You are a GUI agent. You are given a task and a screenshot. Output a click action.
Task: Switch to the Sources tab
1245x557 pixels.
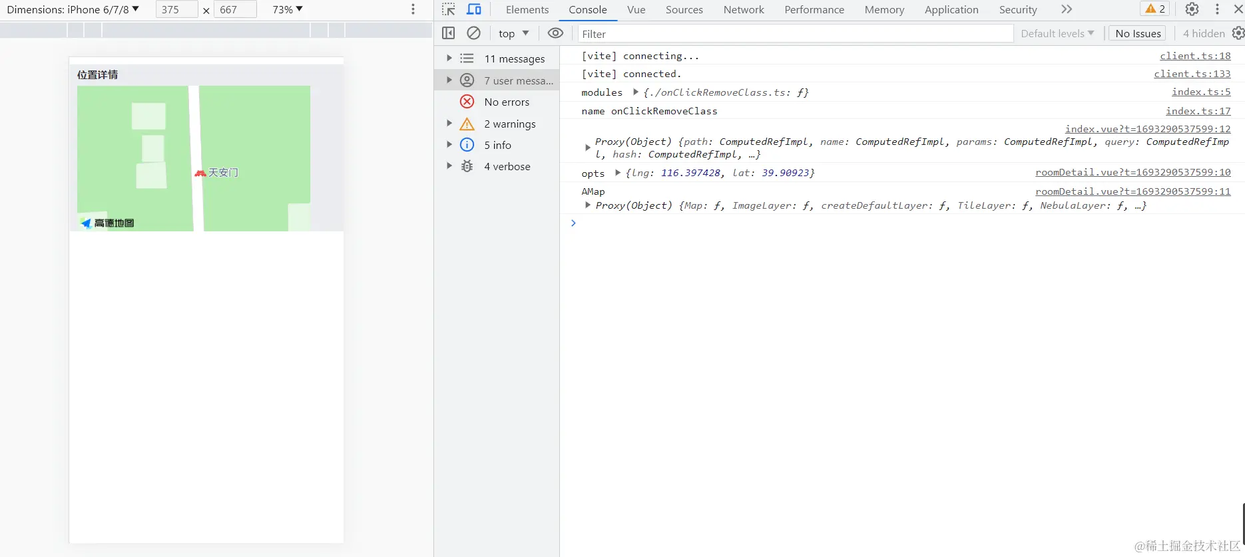pos(684,9)
